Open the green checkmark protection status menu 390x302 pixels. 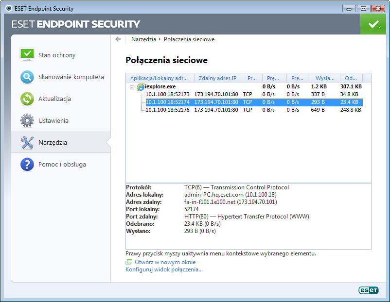tap(373, 24)
